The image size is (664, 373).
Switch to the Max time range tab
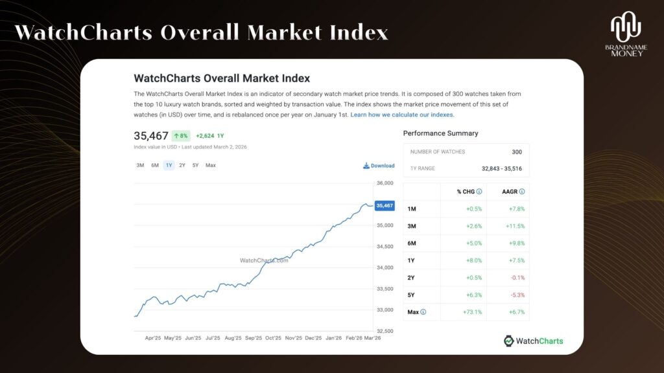click(x=209, y=165)
